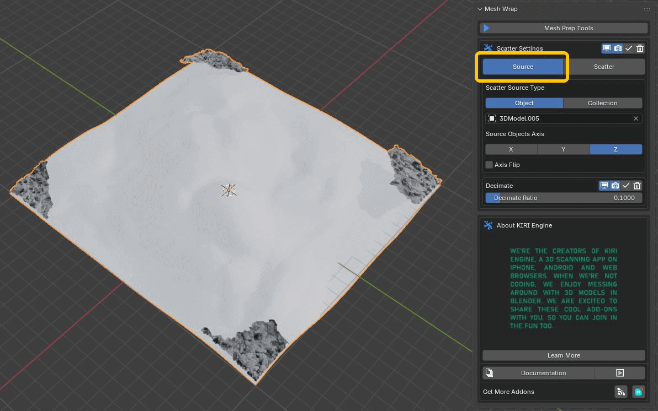Click the Decimate render camera icon

(x=615, y=186)
